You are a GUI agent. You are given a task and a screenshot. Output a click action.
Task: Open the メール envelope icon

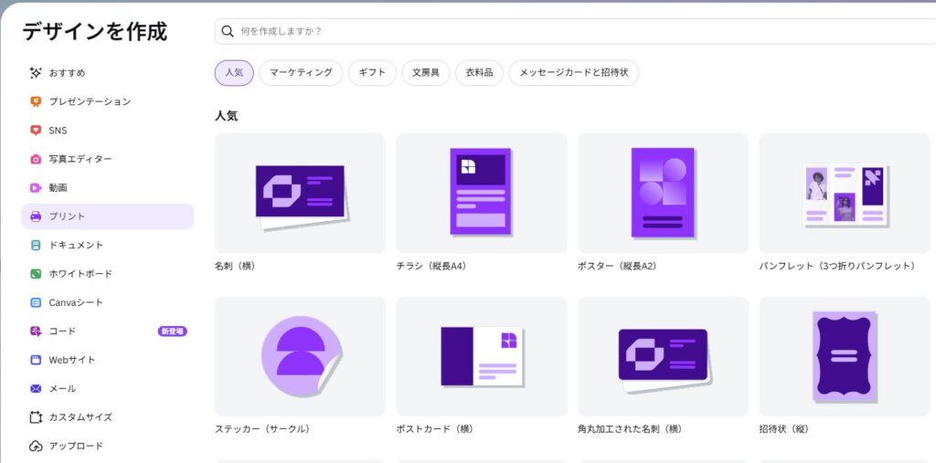pyautogui.click(x=36, y=388)
